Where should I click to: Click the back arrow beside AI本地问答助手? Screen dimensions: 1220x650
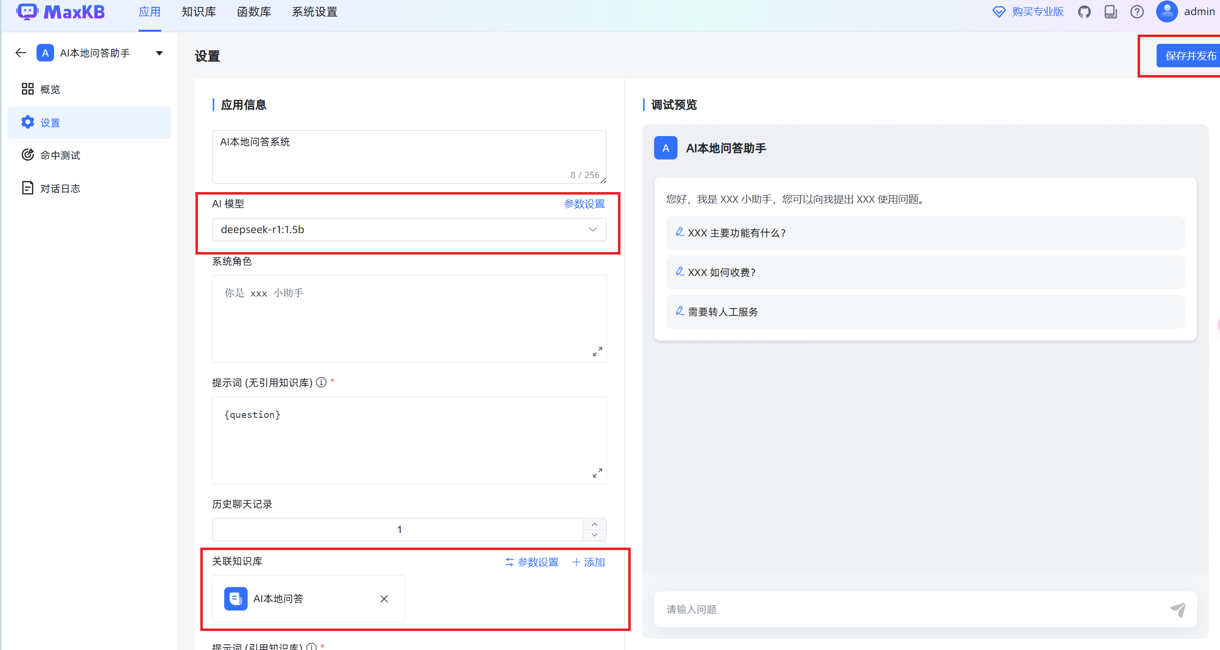pyautogui.click(x=20, y=53)
